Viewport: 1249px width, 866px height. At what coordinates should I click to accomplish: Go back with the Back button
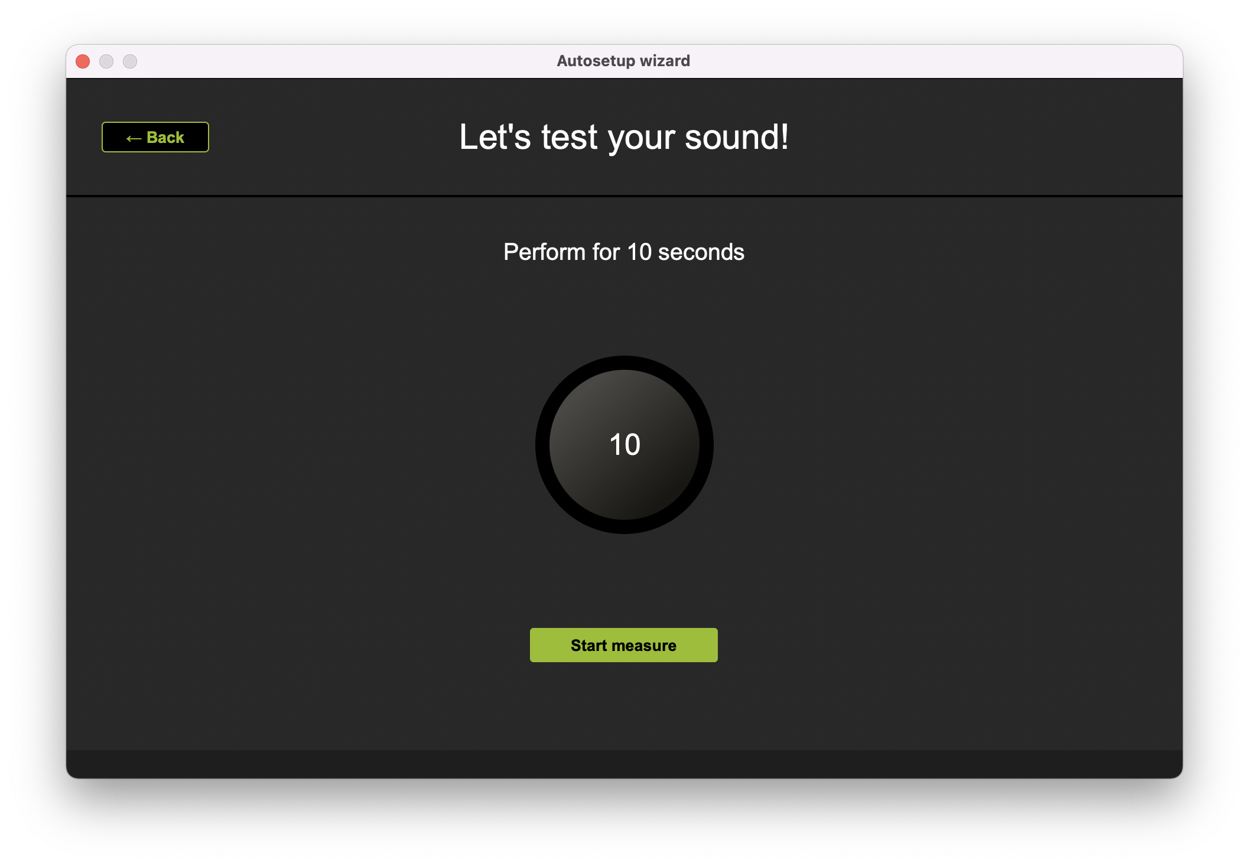click(155, 137)
